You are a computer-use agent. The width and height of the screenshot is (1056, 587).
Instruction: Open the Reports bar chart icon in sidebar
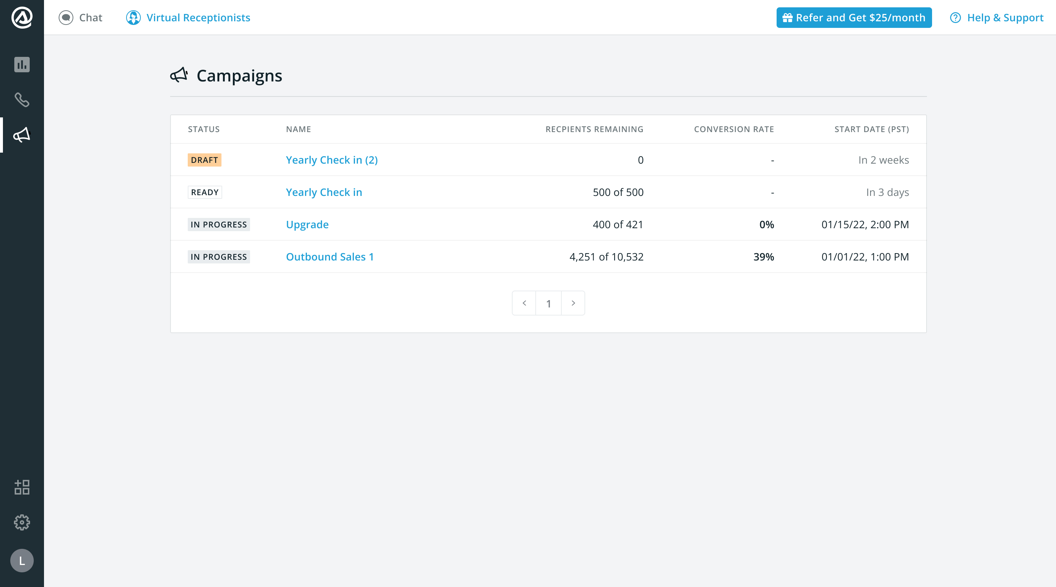point(22,65)
